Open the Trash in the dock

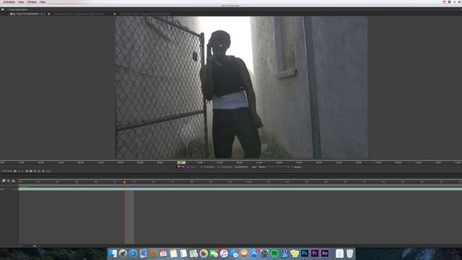(349, 253)
